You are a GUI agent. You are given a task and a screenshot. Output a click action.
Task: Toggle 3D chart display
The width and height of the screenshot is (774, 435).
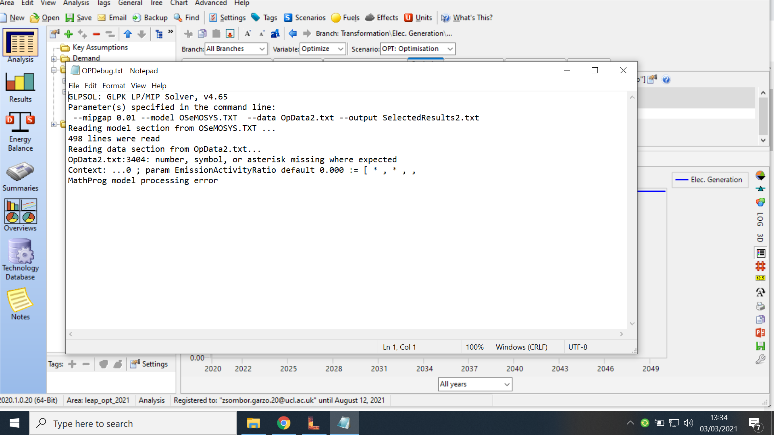click(x=760, y=238)
